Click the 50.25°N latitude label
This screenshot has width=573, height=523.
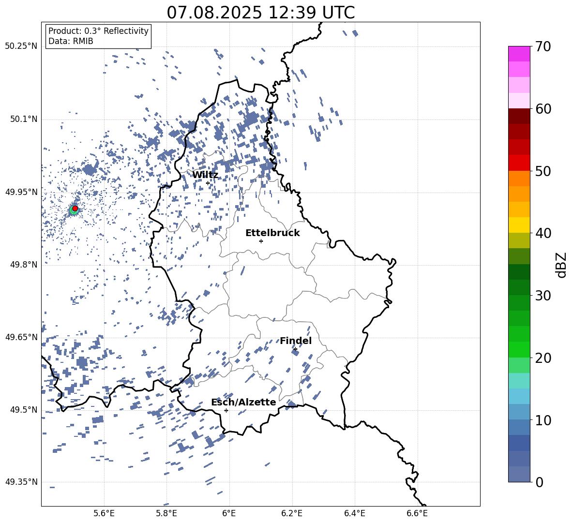pos(21,46)
